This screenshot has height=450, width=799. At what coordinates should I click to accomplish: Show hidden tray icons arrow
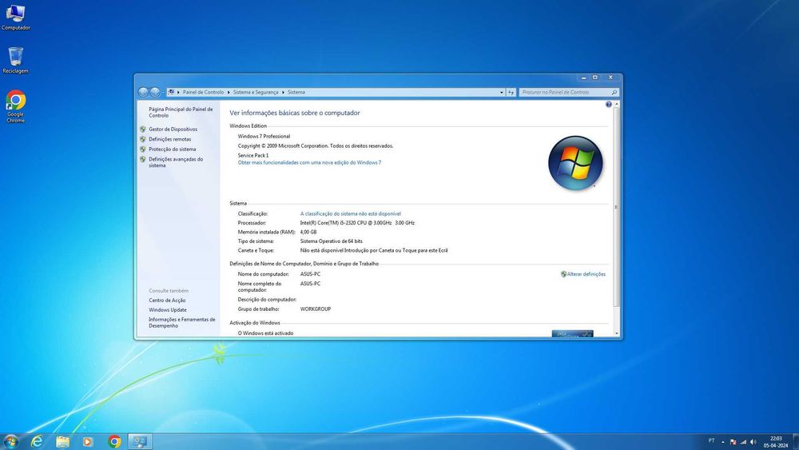pyautogui.click(x=722, y=442)
